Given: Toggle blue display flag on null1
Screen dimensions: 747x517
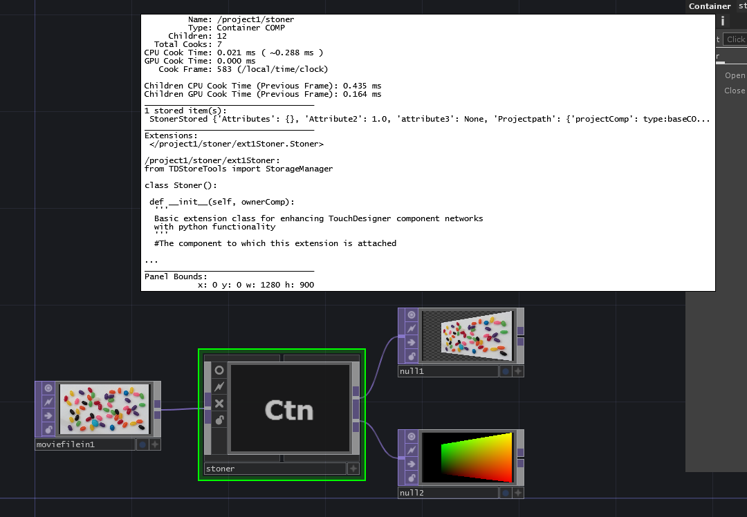Looking at the screenshot, I should coord(506,371).
